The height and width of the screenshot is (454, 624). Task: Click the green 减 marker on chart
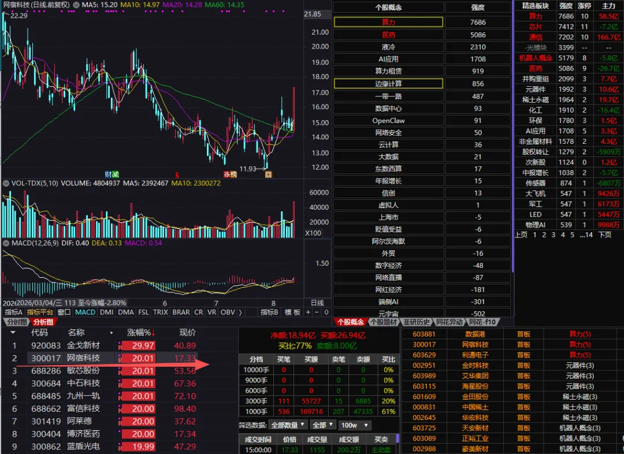tap(116, 174)
